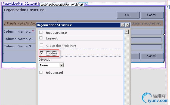The height and width of the screenshot is (105, 170).
Task: Click the Column Name 2 input field
Action: point(146,40)
